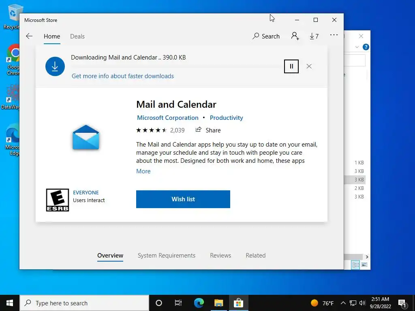Image resolution: width=415 pixels, height=311 pixels.
Task: Click the star rating with 2,039 reviews
Action: tap(160, 130)
